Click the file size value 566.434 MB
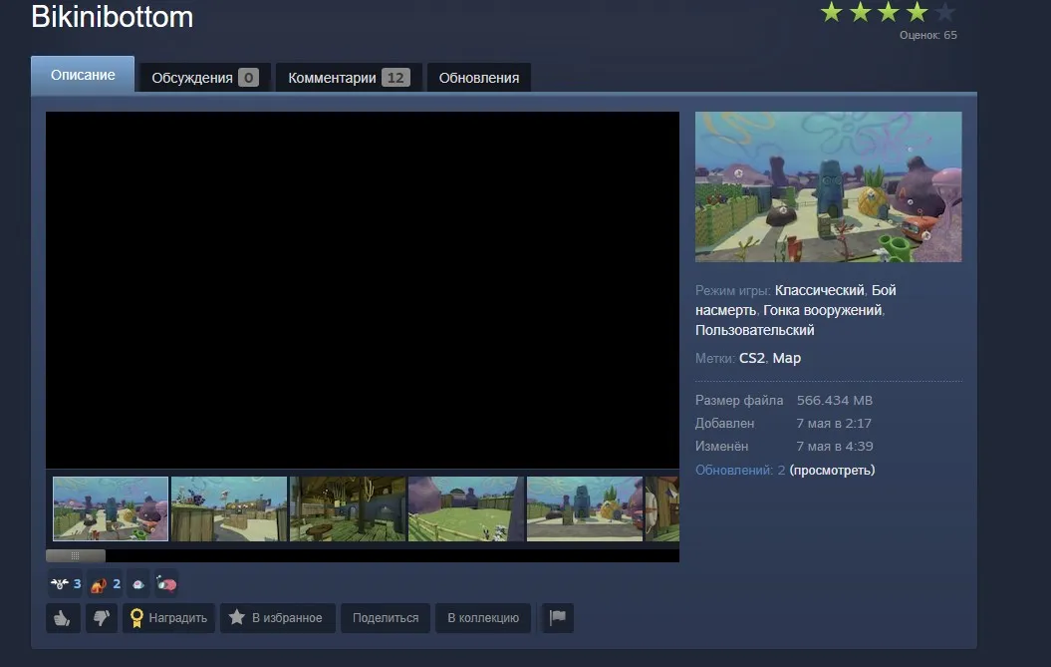 (835, 401)
